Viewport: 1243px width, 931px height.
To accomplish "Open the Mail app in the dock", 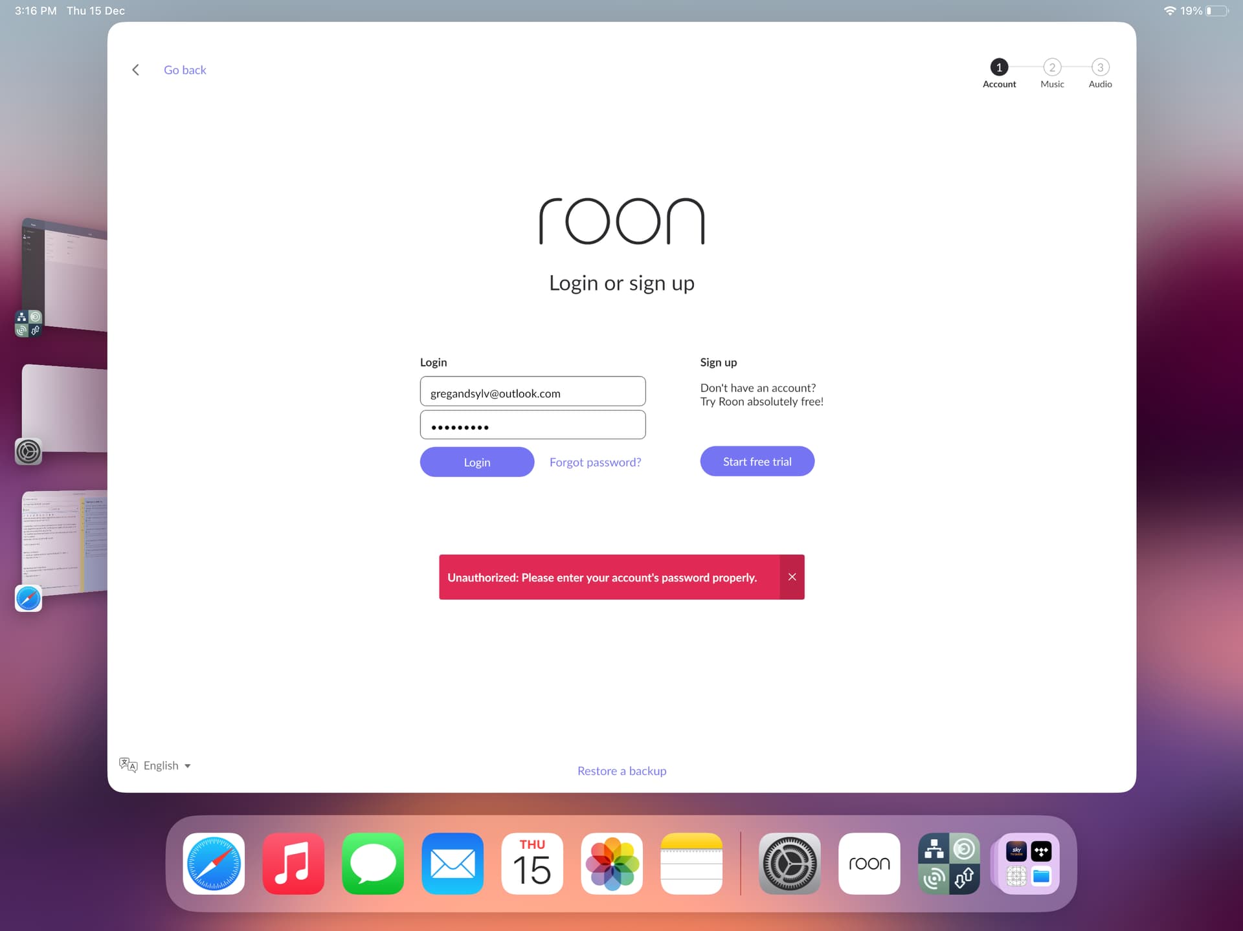I will [453, 864].
